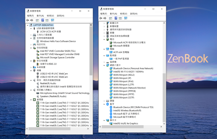Expand 軟體元件 category in right window
The height and width of the screenshot is (139, 217).
point(104,23)
